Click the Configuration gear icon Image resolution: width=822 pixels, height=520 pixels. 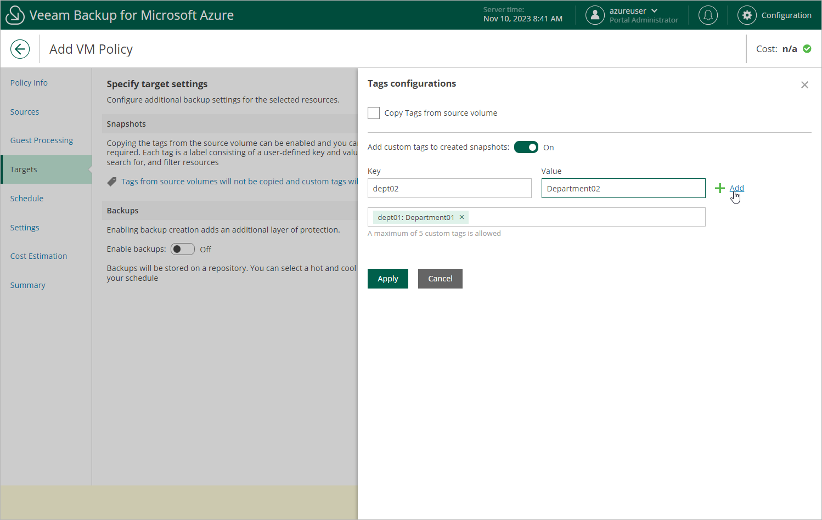click(x=747, y=15)
